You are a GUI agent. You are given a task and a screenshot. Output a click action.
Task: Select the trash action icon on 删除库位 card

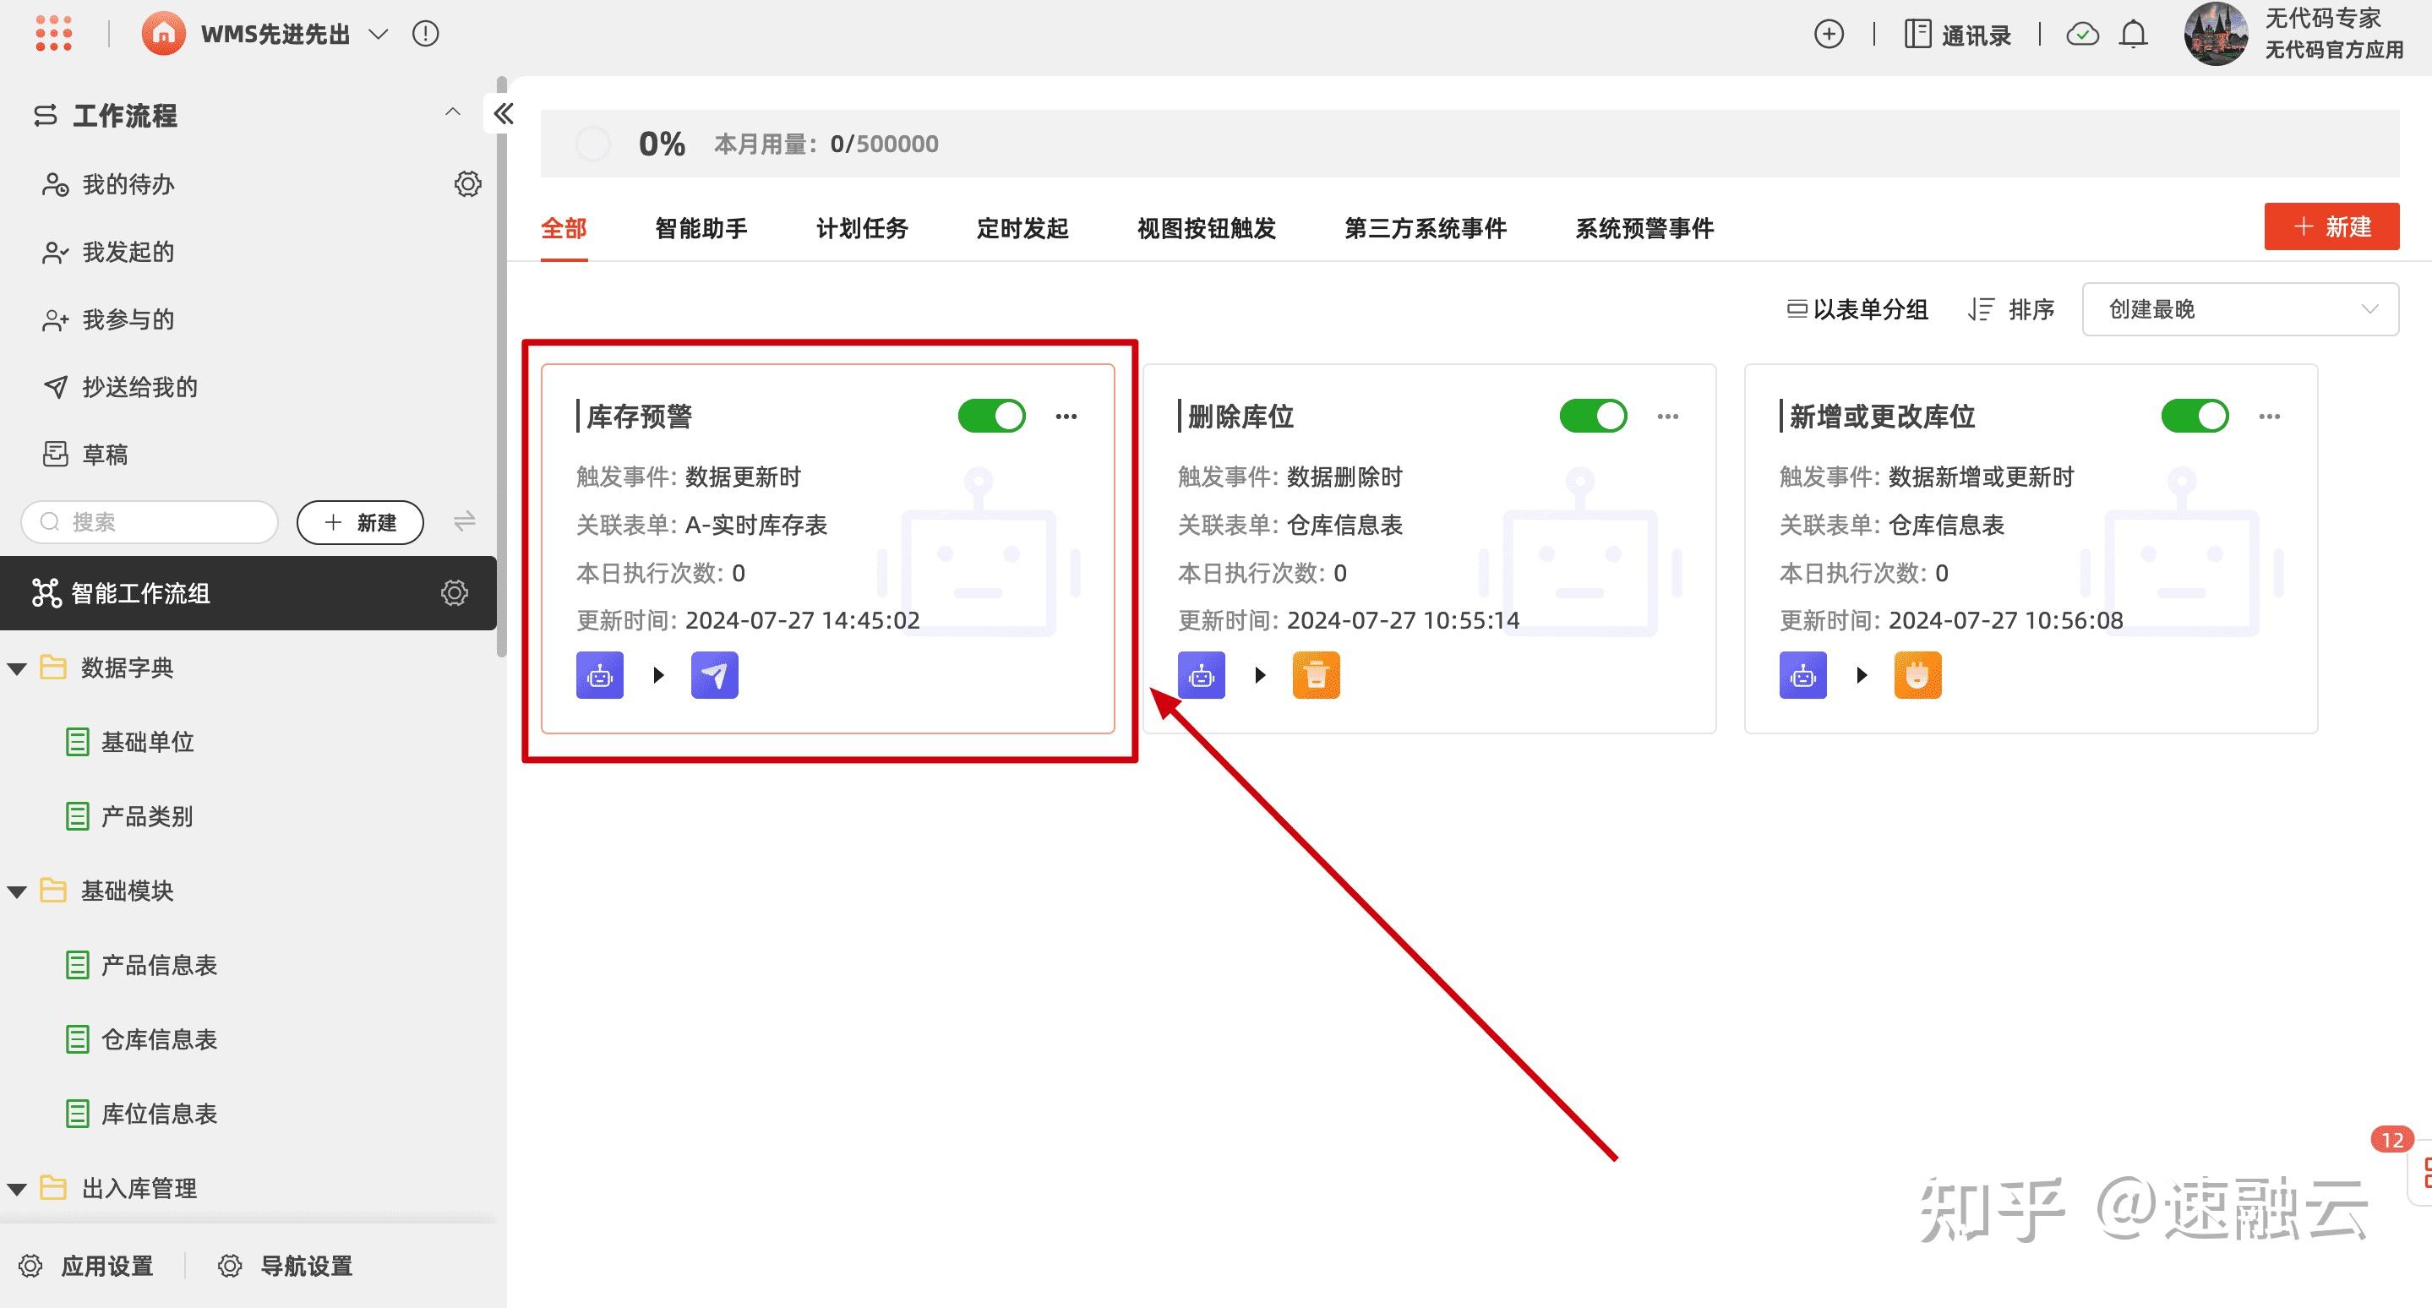point(1315,675)
